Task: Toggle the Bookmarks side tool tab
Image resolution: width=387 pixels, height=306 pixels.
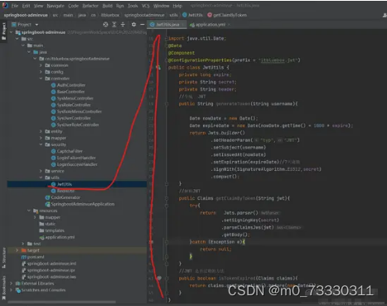Action: 4,288
